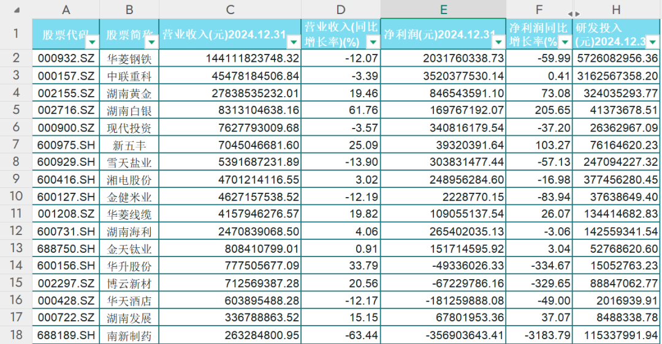
Task: Click cell containing -3183.79
Action: click(x=539, y=335)
